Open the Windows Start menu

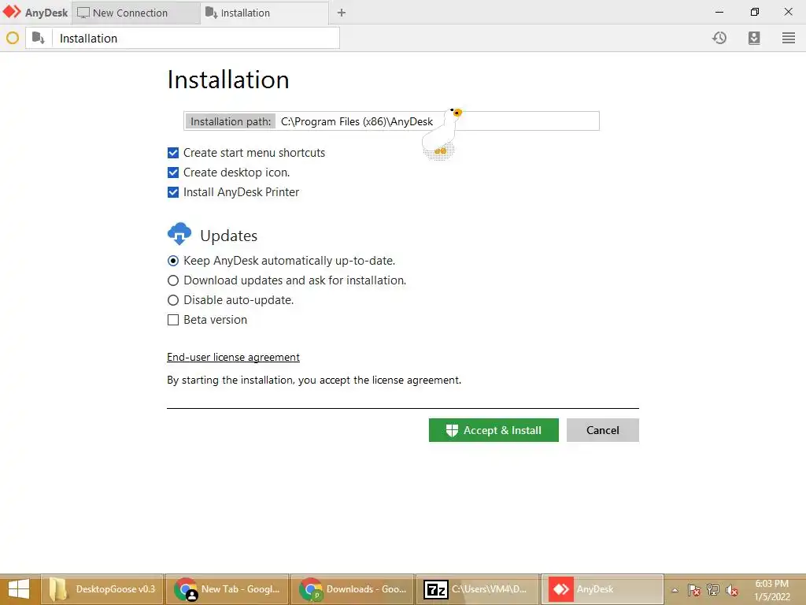click(x=19, y=589)
